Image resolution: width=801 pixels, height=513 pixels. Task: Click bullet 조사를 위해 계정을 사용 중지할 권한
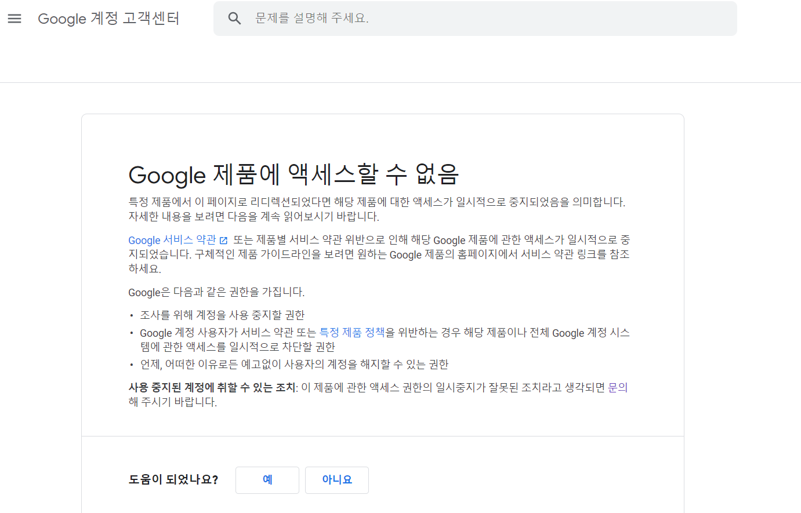(222, 315)
